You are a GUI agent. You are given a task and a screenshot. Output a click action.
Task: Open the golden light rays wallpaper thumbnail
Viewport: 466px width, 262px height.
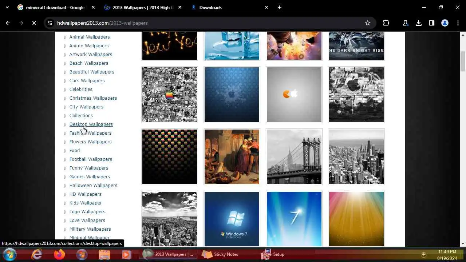coord(356,219)
